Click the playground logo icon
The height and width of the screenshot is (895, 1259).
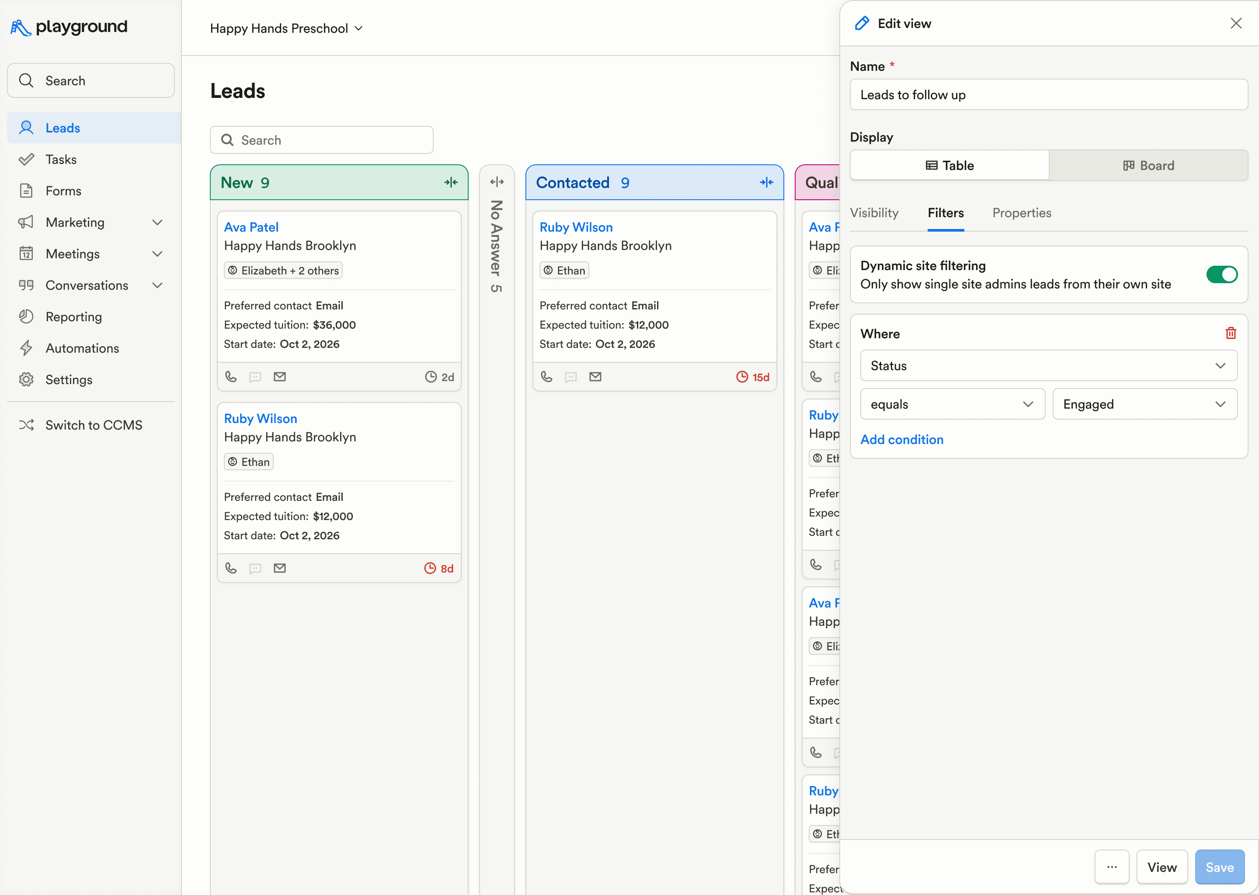point(21,28)
